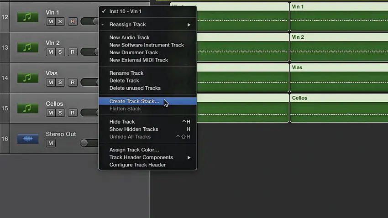Solo the Vlas track

point(60,83)
